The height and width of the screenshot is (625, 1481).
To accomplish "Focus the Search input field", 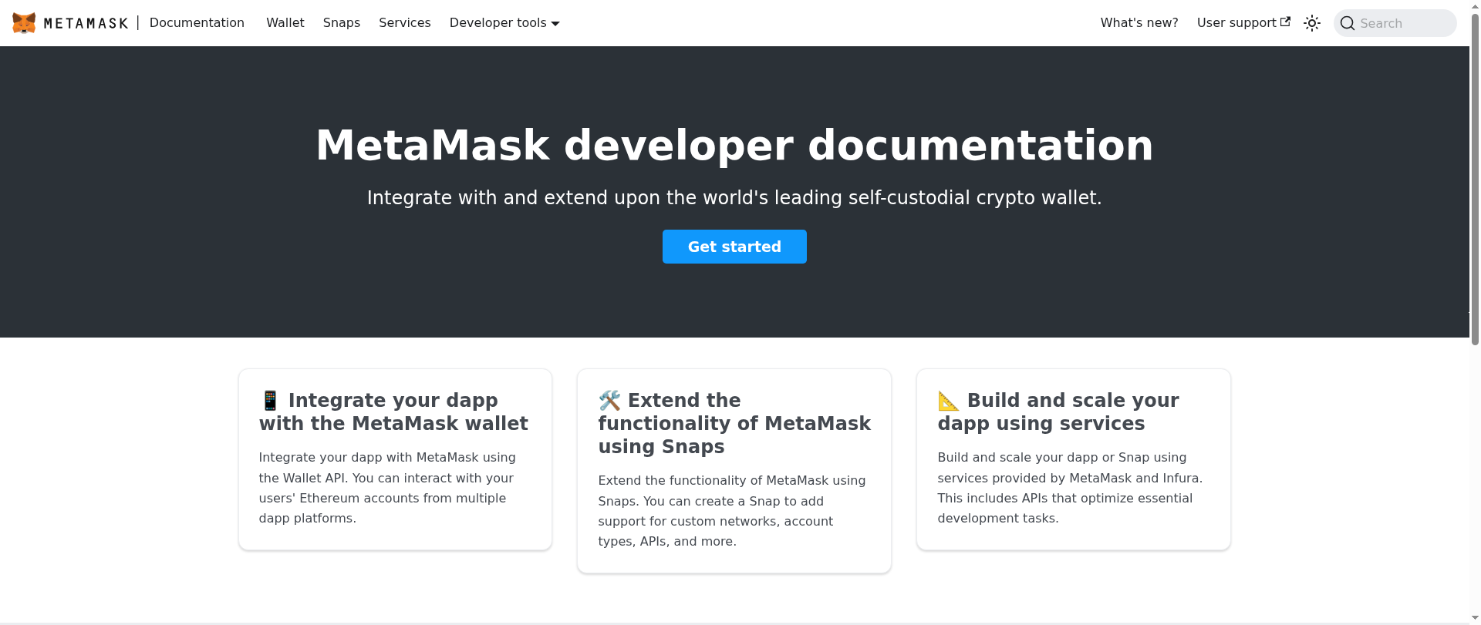I will coord(1395,23).
